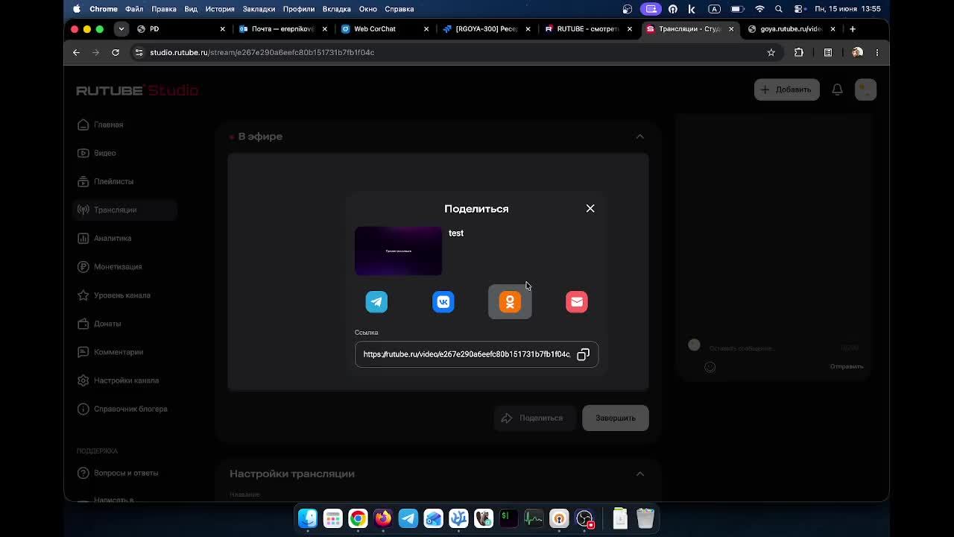Viewport: 954px width, 537px height.
Task: Close the Поделиться dialog with X
Action: (x=590, y=208)
